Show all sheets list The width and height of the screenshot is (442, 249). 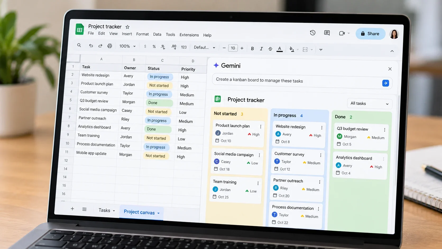click(84, 209)
